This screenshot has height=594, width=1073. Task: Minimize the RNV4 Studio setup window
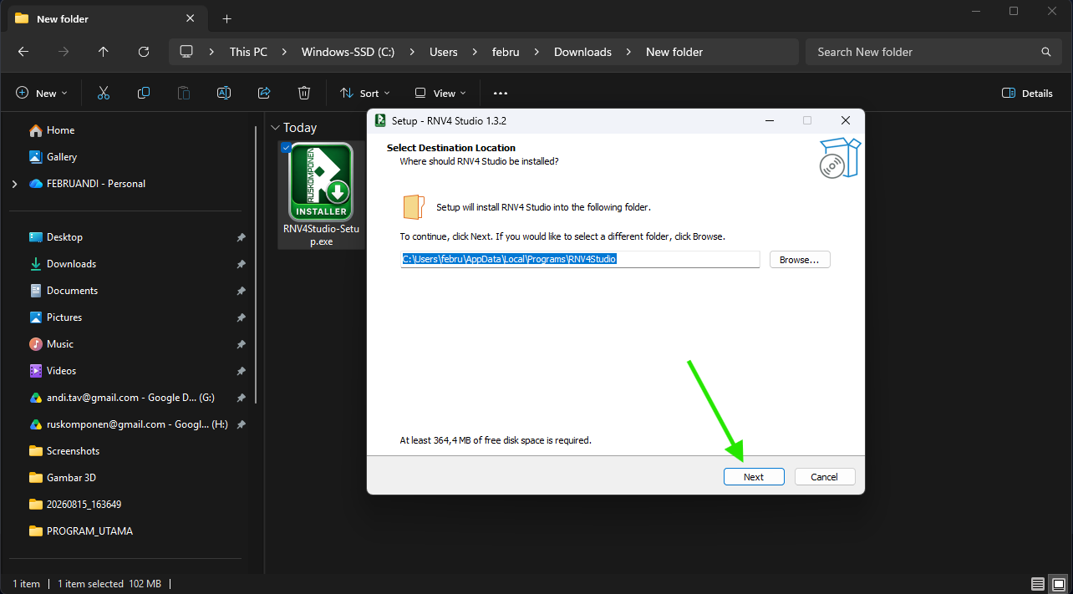pyautogui.click(x=770, y=120)
